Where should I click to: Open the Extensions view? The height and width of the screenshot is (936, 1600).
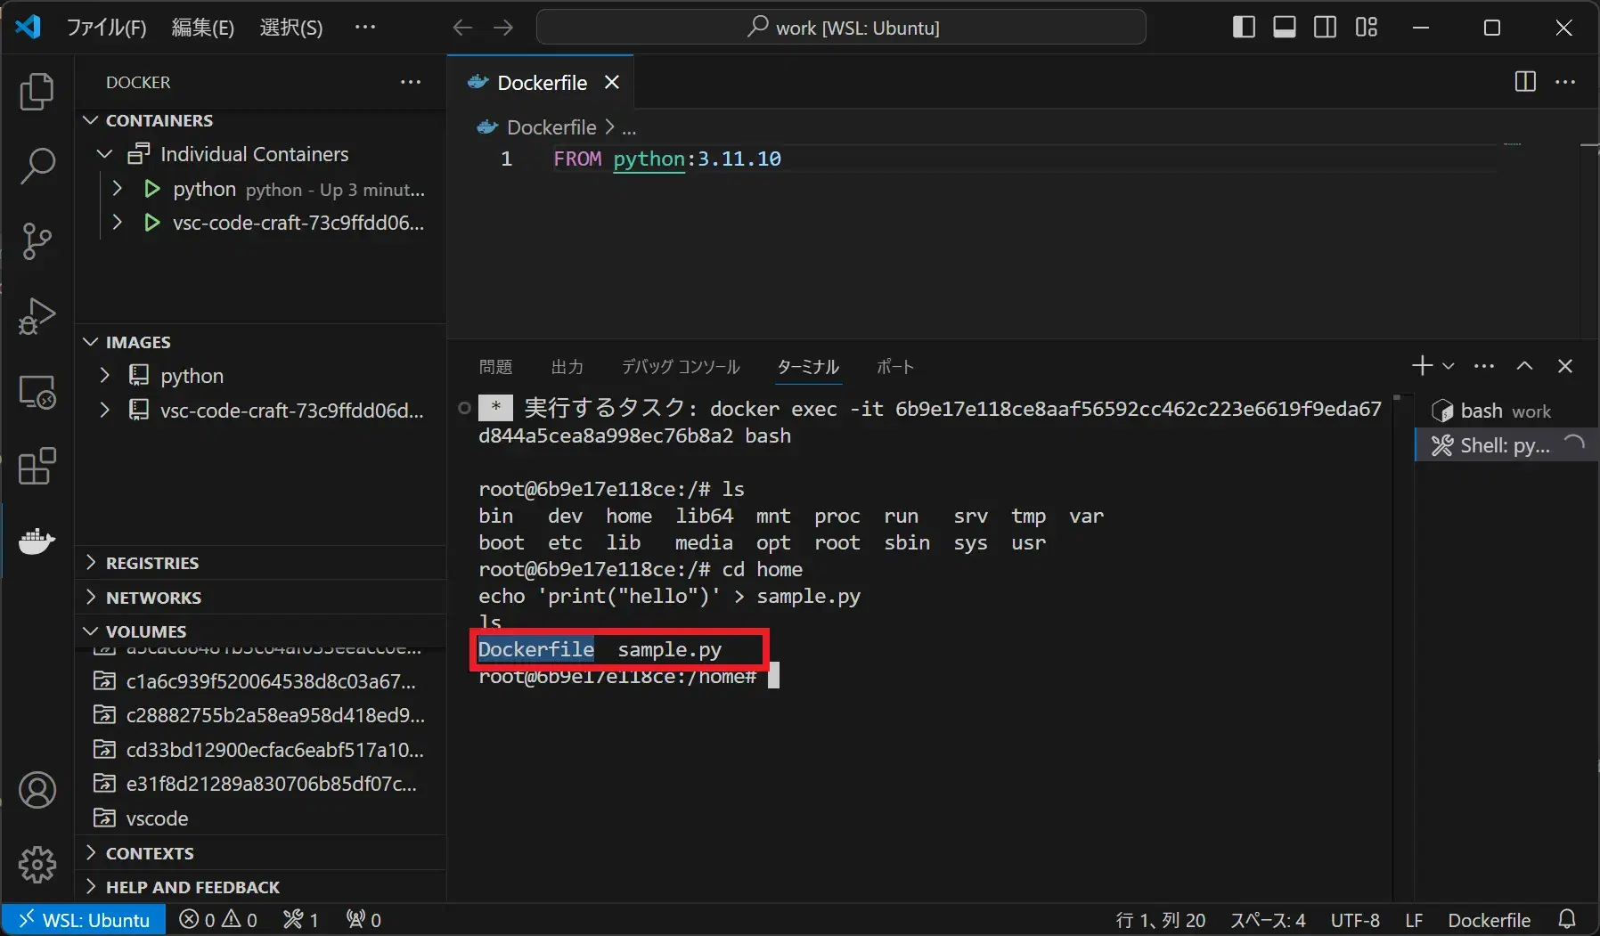click(37, 466)
